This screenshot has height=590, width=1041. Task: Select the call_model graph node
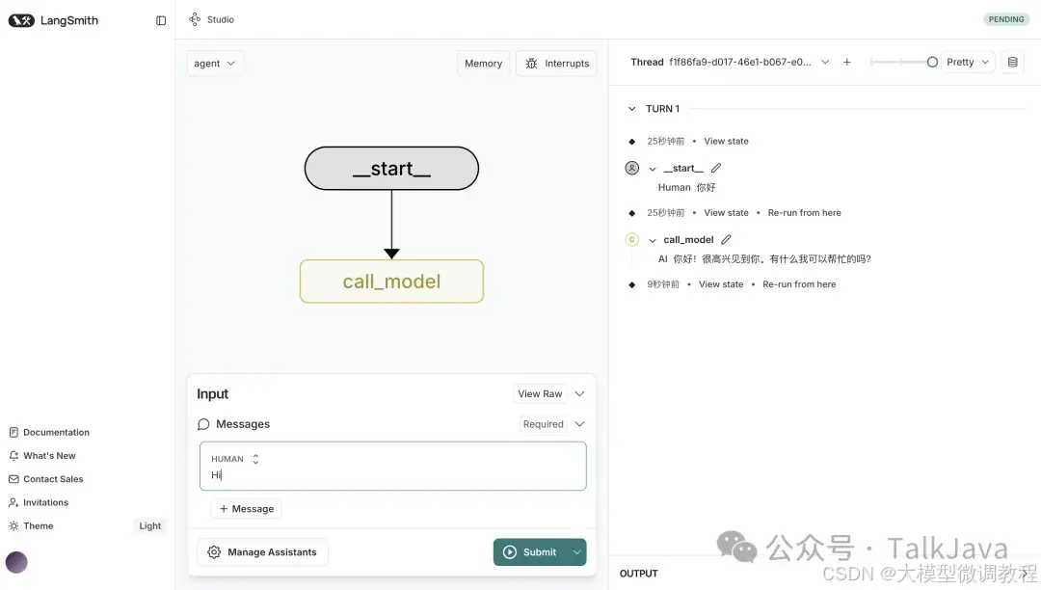(x=391, y=282)
